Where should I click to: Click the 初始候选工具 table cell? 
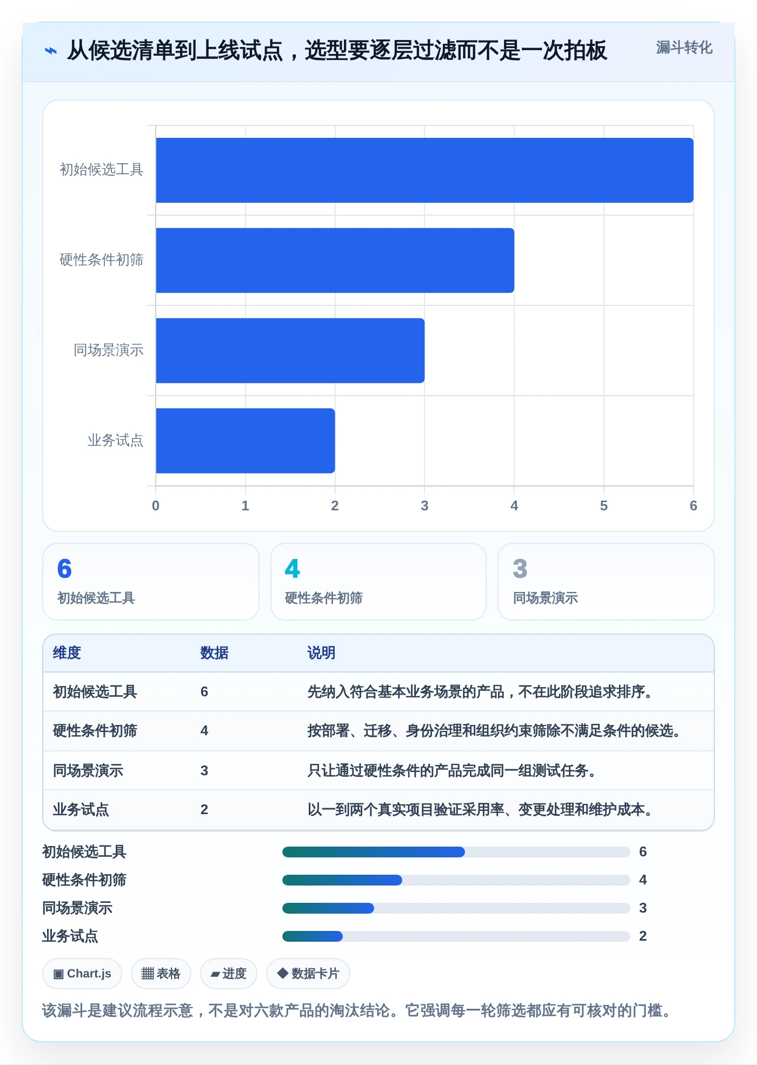[x=95, y=692]
